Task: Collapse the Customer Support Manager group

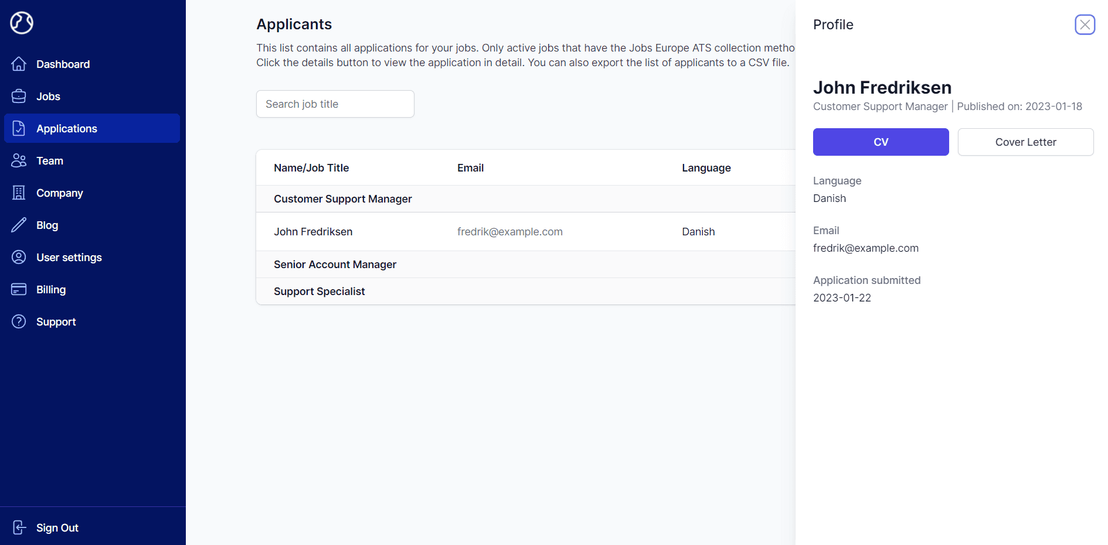Action: pos(342,199)
